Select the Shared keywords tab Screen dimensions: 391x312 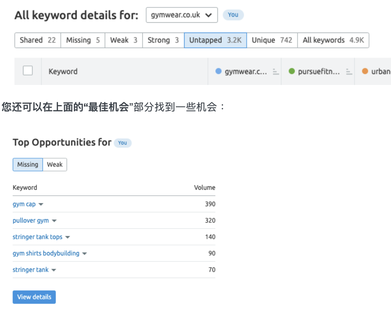(37, 40)
